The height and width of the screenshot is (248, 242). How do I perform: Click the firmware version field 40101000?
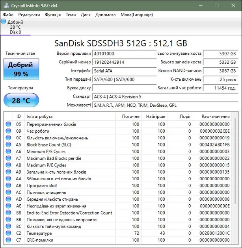click(125, 54)
